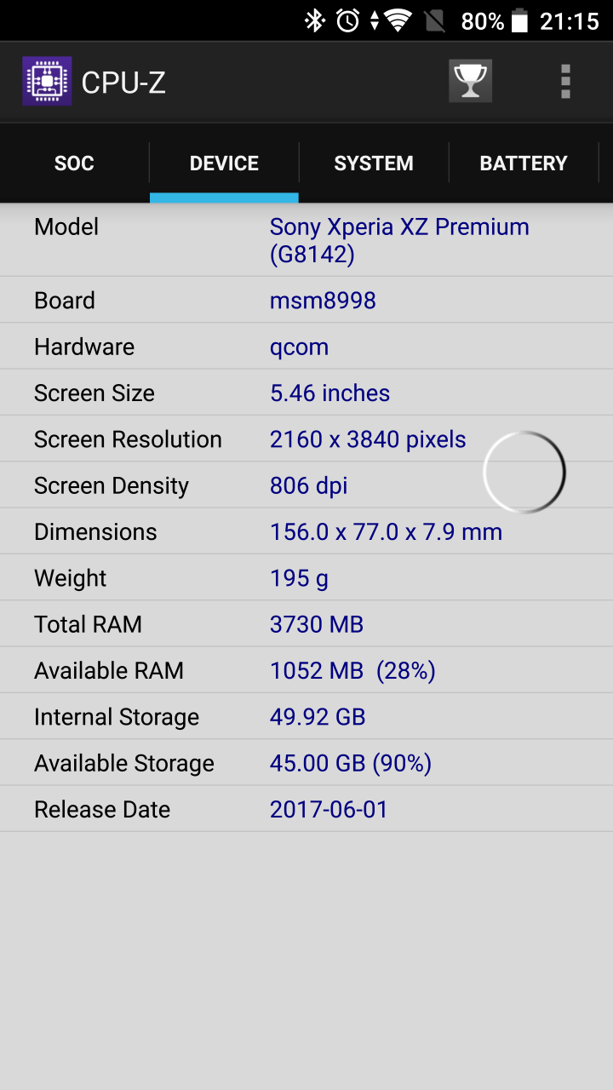Tap the Release Date row
The height and width of the screenshot is (1090, 613).
[306, 809]
